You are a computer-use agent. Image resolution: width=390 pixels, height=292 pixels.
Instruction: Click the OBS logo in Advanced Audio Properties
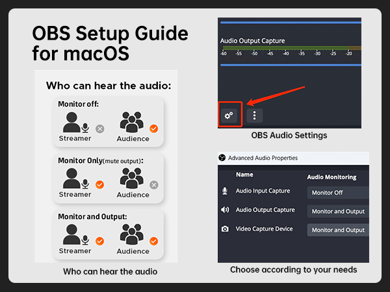point(222,158)
